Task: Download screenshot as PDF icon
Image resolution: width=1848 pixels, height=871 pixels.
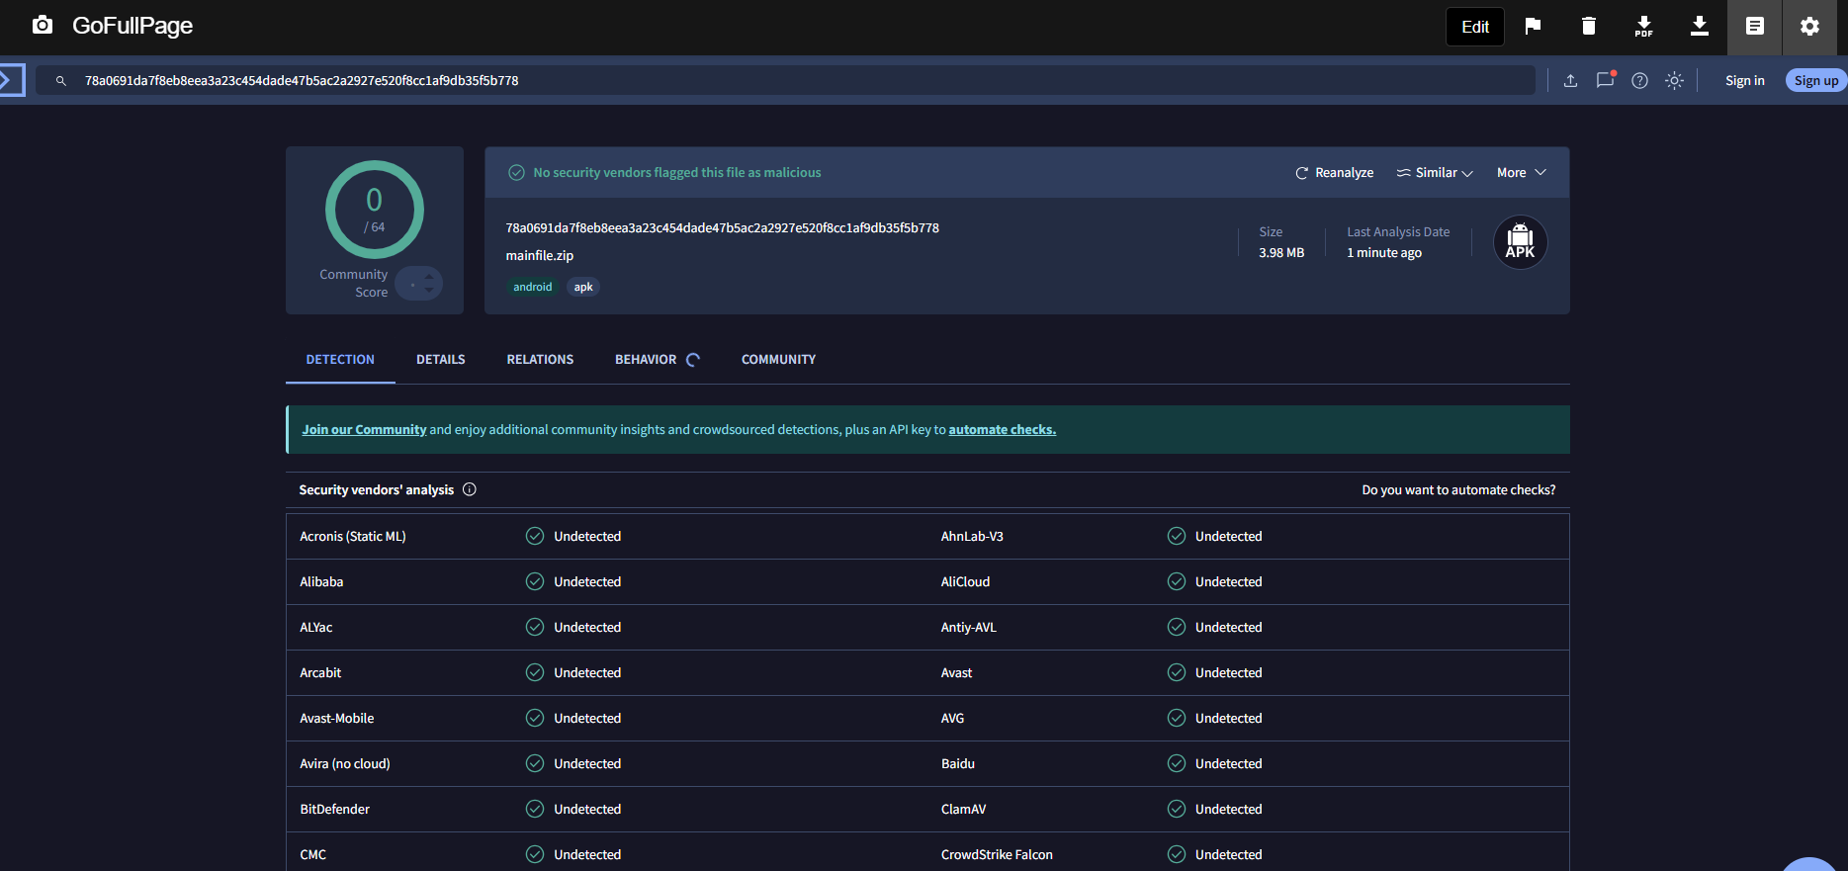Action: click(x=1643, y=27)
